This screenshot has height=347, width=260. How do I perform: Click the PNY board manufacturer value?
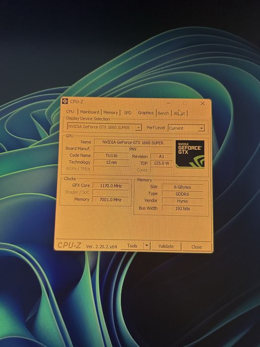click(x=133, y=149)
